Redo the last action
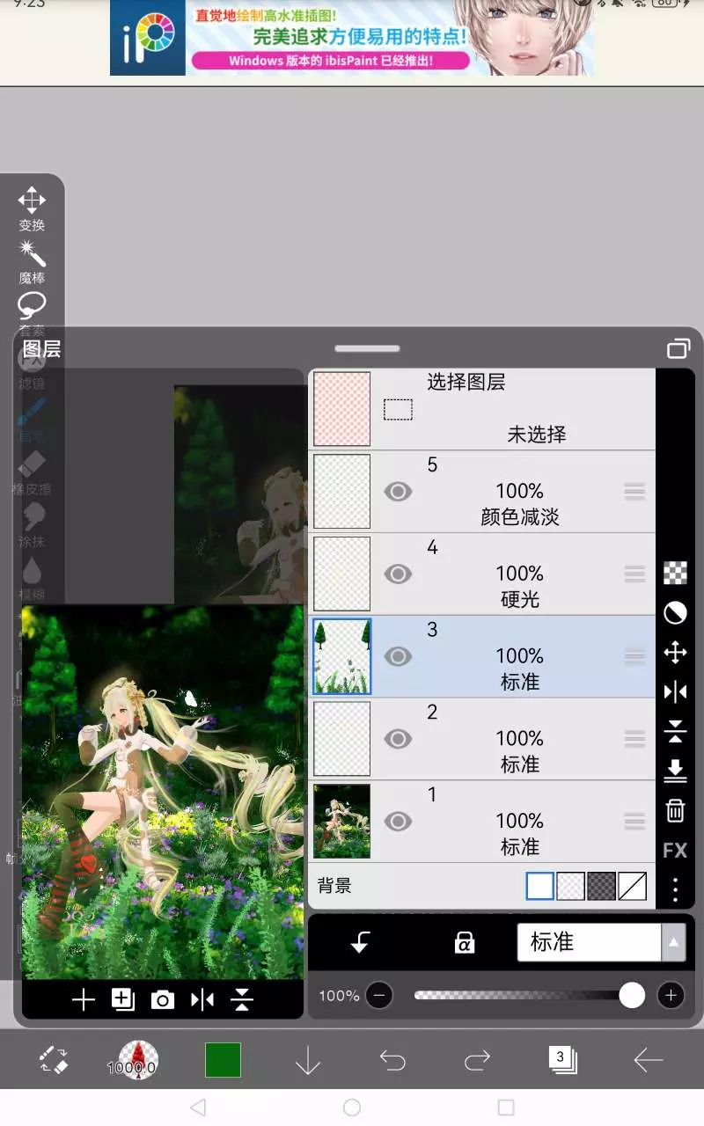Viewport: 704px width, 1126px height. pyautogui.click(x=477, y=1061)
